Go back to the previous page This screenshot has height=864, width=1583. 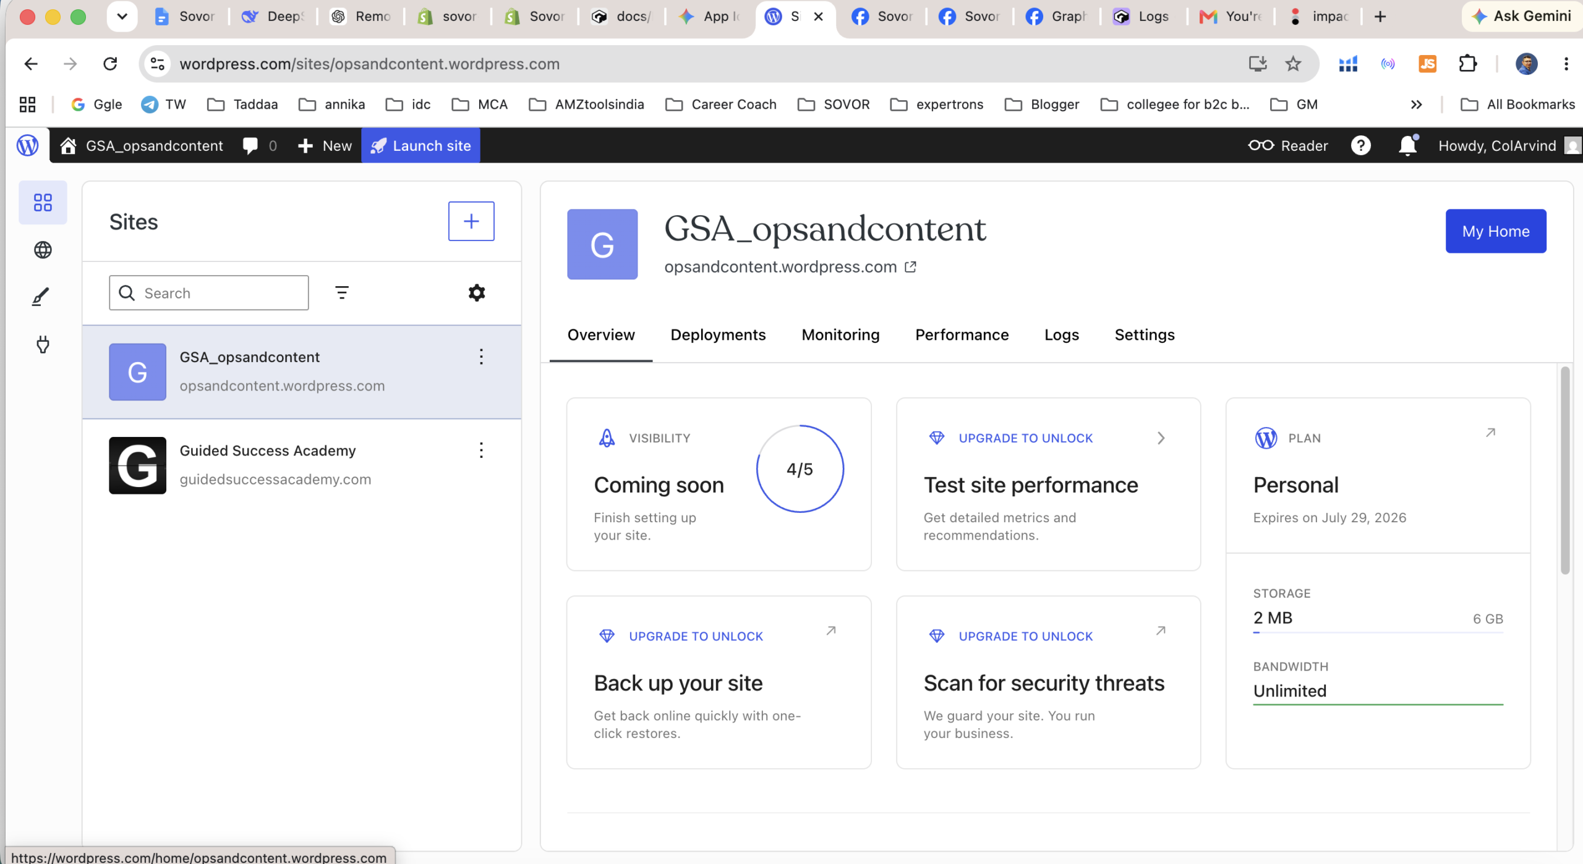(31, 64)
